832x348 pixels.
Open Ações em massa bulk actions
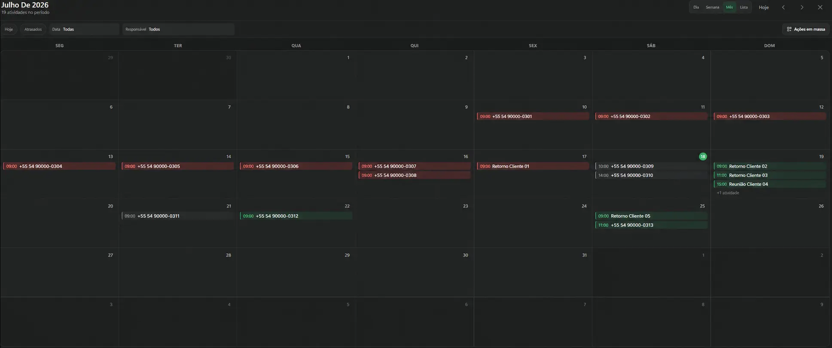click(806, 29)
